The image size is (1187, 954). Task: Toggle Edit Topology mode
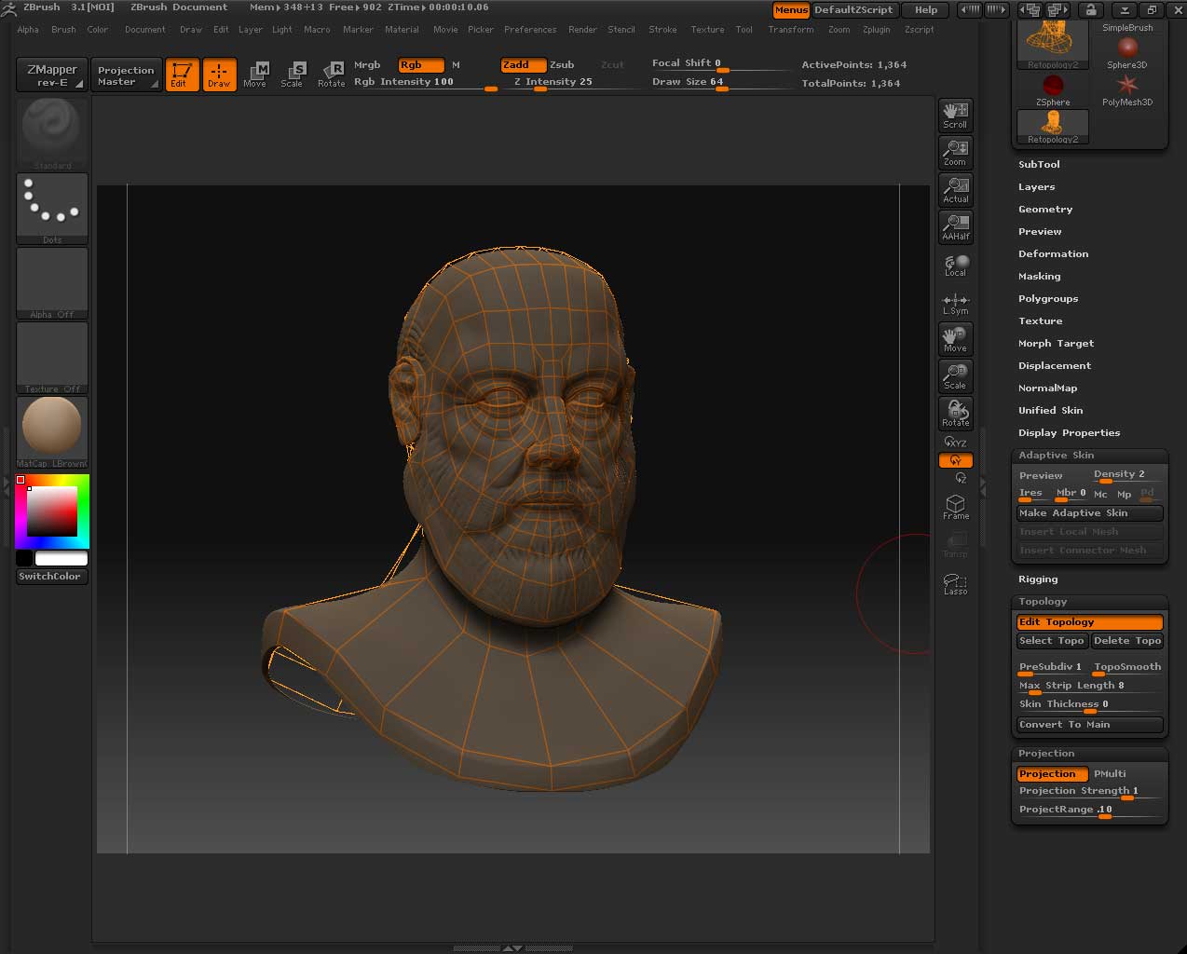[1089, 621]
